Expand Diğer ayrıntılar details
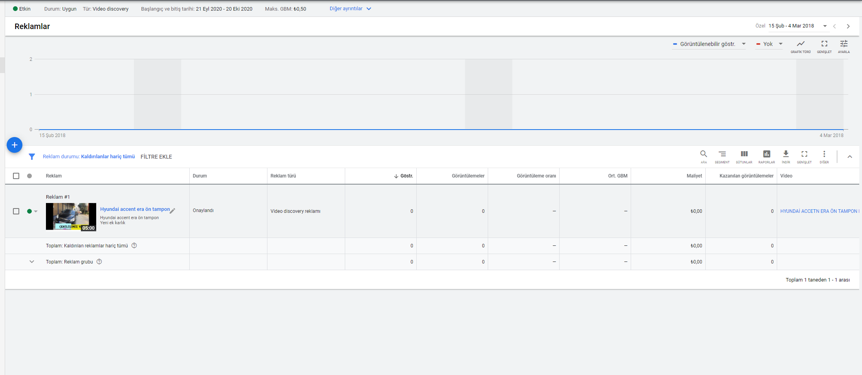The image size is (862, 375). (350, 9)
